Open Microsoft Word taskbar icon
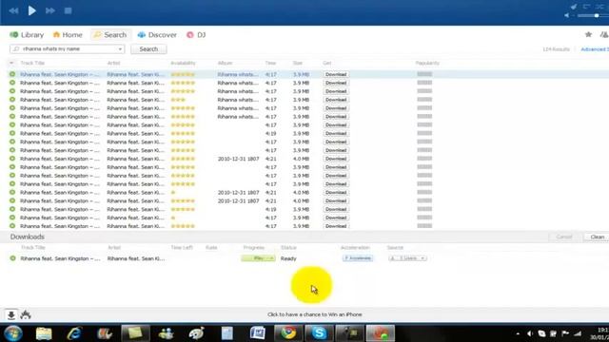The width and height of the screenshot is (609, 342). click(258, 333)
